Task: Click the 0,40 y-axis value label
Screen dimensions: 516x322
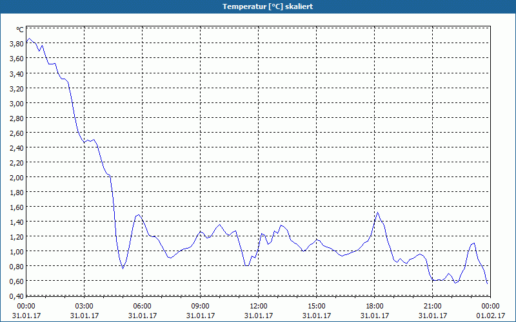Action: point(17,296)
